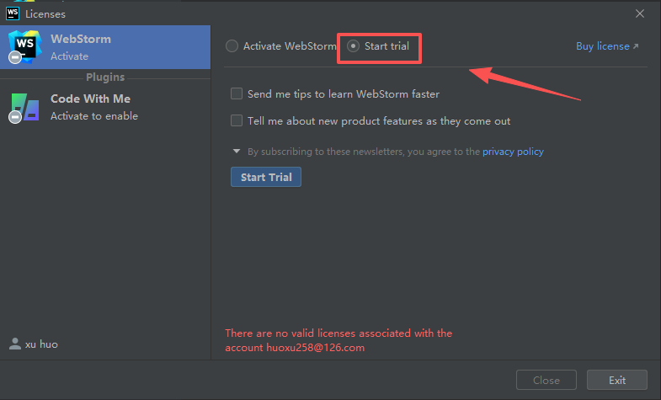Viewport: 661px width, 400px height.
Task: Click the WebStorm logo icon in sidebar
Action: (x=25, y=45)
